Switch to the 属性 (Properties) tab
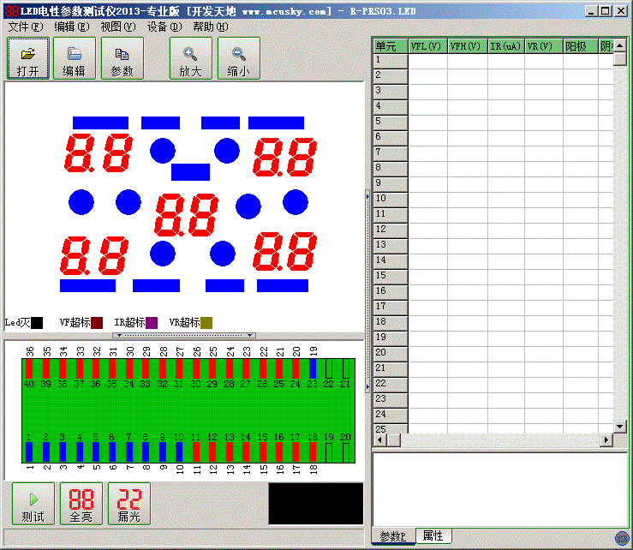Image resolution: width=633 pixels, height=550 pixels. click(433, 536)
